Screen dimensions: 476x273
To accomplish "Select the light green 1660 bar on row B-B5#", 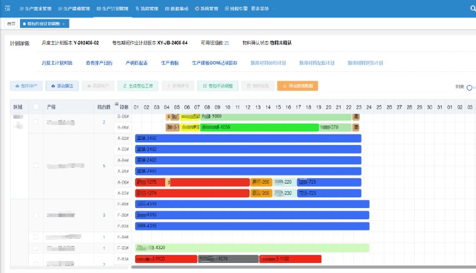I will point(276,116).
